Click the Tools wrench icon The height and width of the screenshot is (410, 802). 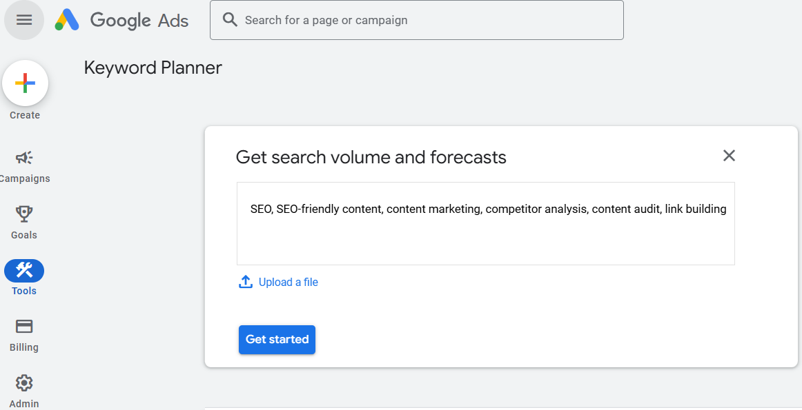[24, 270]
